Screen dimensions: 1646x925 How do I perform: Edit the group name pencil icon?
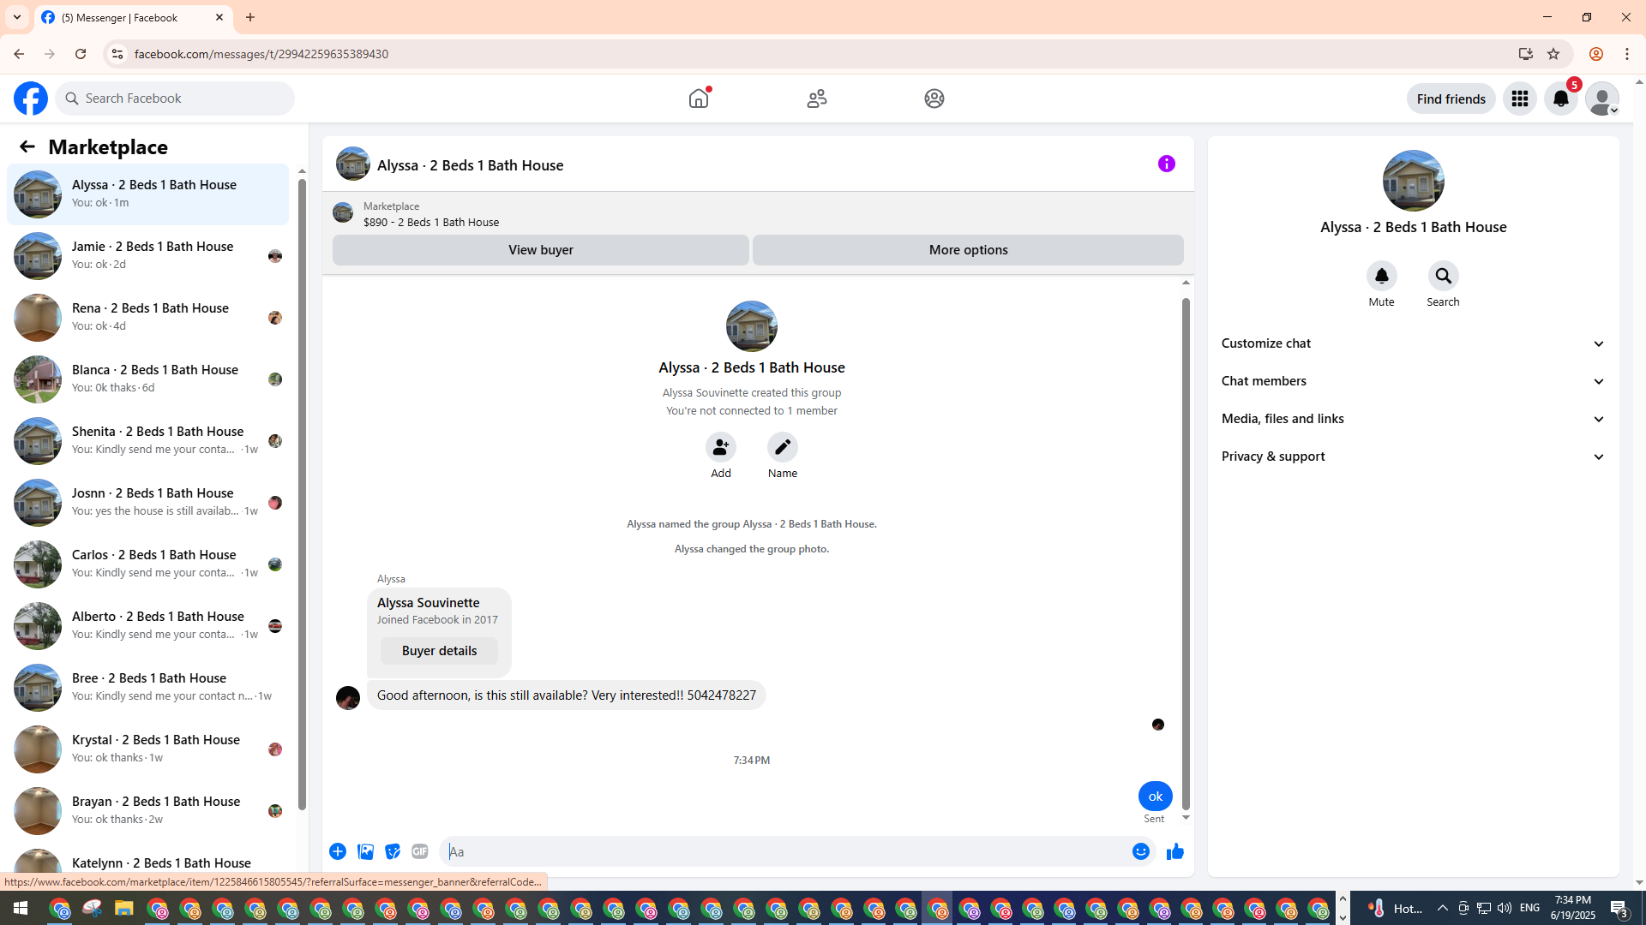click(x=783, y=447)
